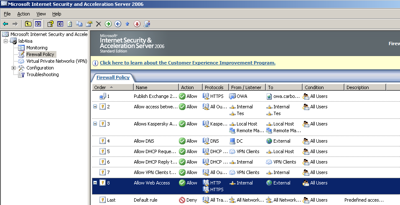Click the green circle right-arrow icon

[x=108, y=24]
